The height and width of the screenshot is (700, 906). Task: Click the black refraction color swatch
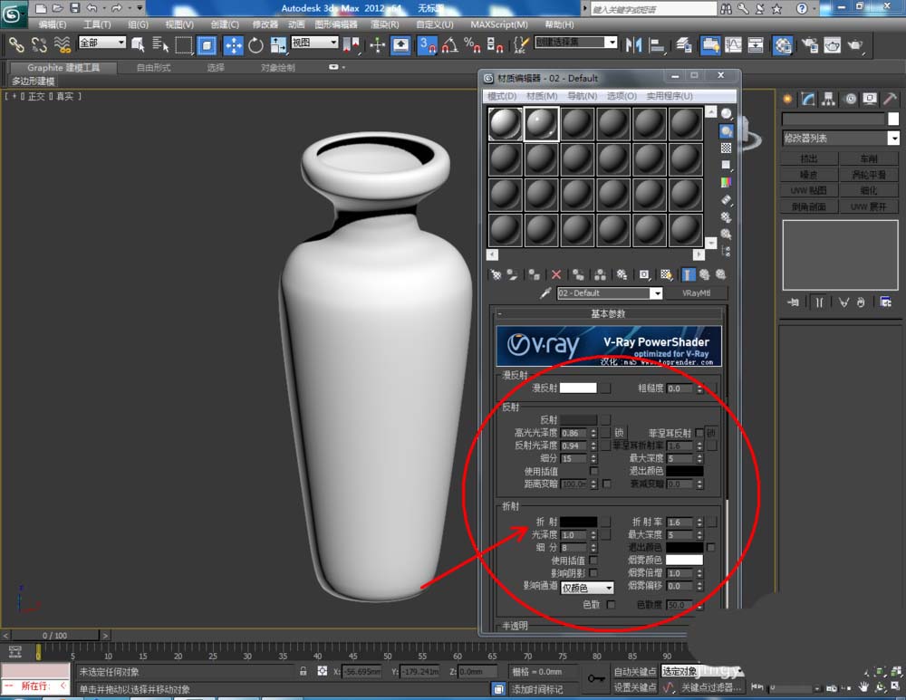pos(578,522)
